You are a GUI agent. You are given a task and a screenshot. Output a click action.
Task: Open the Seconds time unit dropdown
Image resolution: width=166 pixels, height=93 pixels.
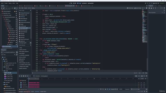[128, 89]
